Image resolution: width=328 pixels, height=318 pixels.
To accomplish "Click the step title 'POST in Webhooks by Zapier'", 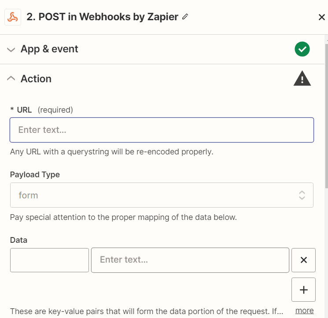I will (x=102, y=17).
